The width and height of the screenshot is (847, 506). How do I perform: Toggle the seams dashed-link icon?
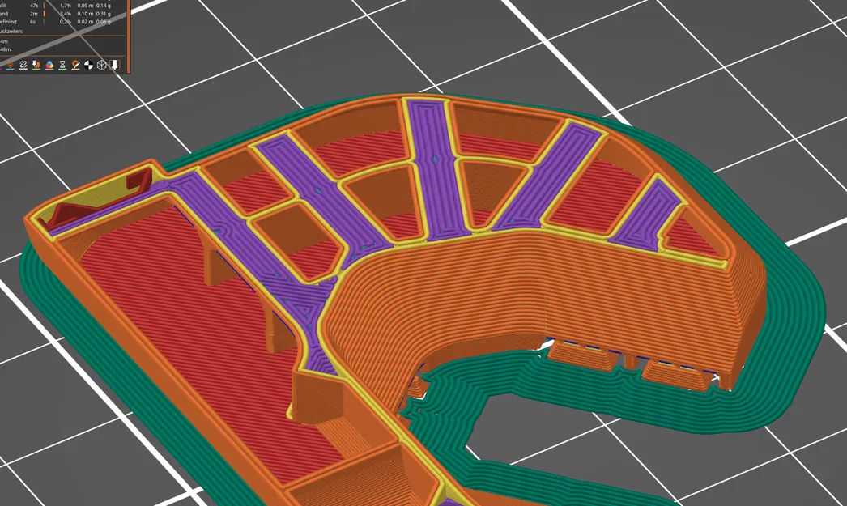click(x=23, y=65)
